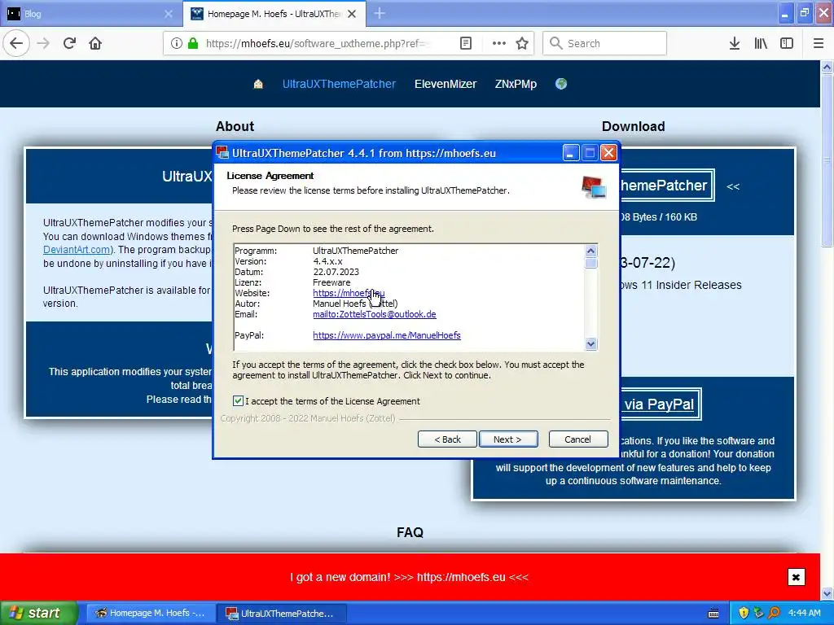Viewport: 834px width, 625px height.
Task: Click the ZottelsTools mailto email link
Action: pos(375,314)
